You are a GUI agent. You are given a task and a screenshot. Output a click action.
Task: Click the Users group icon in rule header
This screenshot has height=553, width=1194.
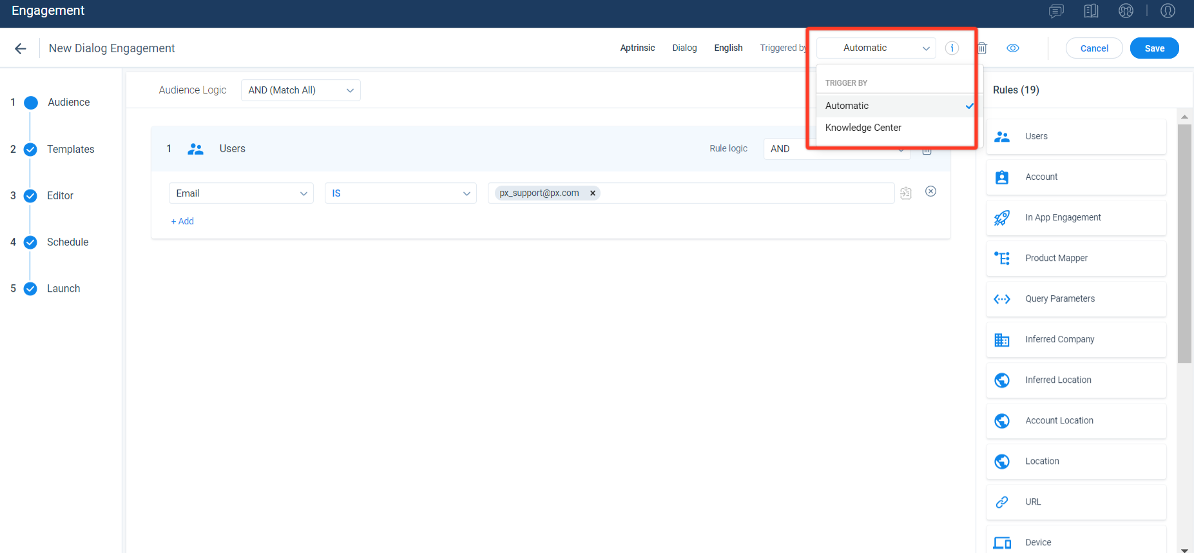[195, 149]
